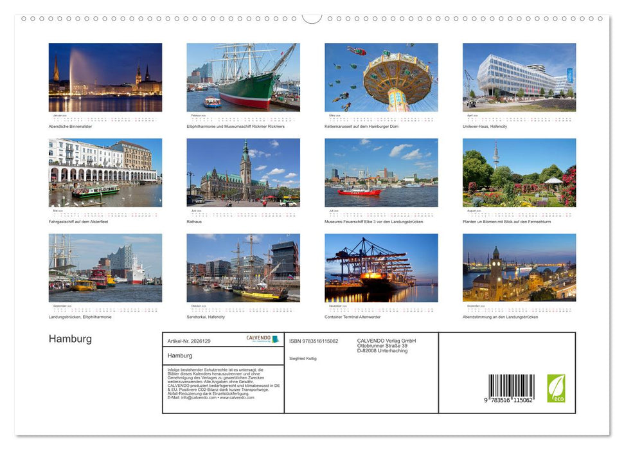Click the CALVENDO publisher logo
Viewport: 624px width, 450px height.
tap(258, 339)
